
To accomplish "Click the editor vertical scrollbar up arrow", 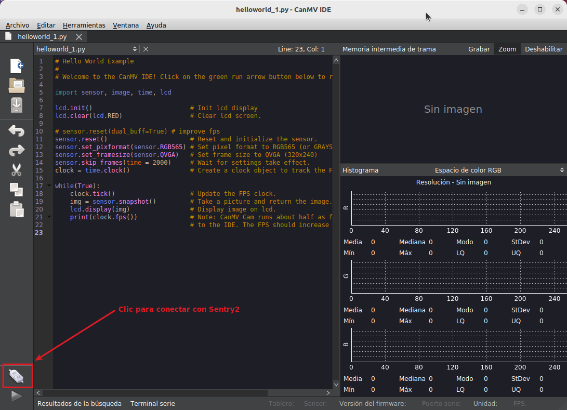I will pyautogui.click(x=336, y=60).
